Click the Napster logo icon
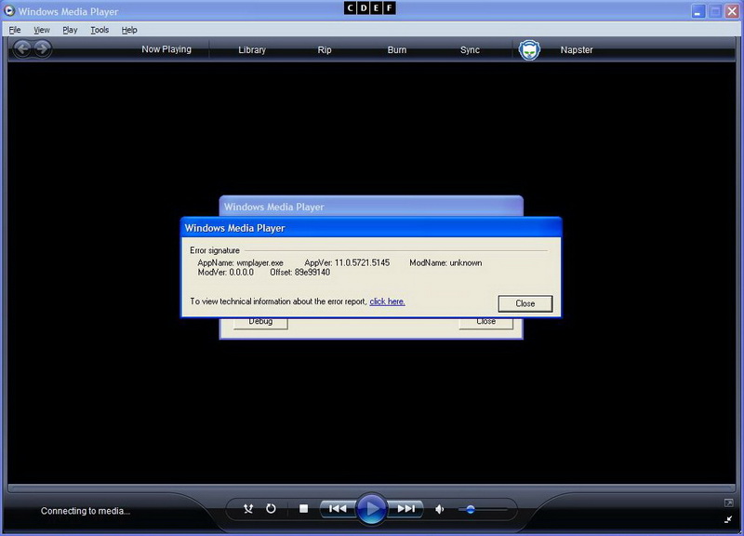744x536 pixels. point(529,50)
